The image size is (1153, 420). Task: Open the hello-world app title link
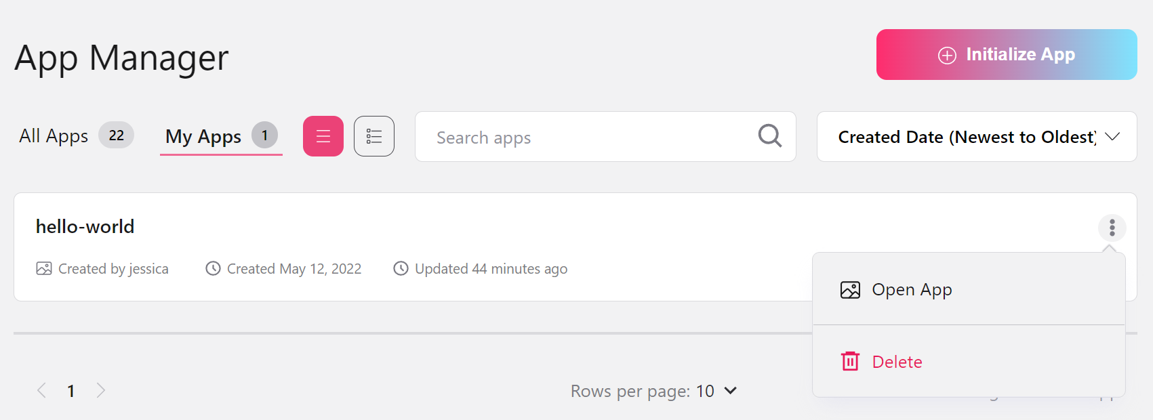click(x=85, y=227)
